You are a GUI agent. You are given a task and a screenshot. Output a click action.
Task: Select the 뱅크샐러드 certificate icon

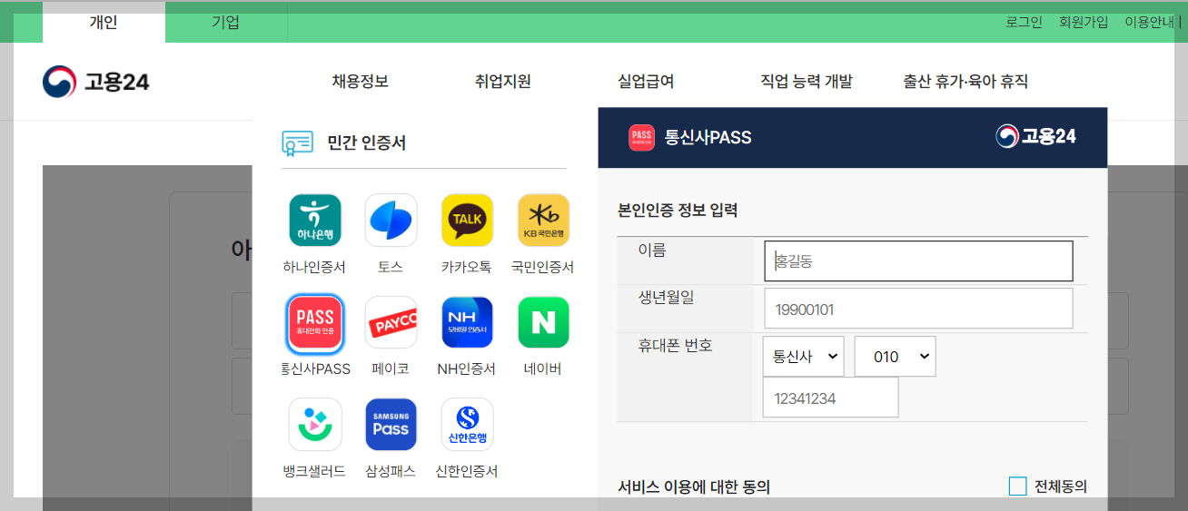(315, 425)
